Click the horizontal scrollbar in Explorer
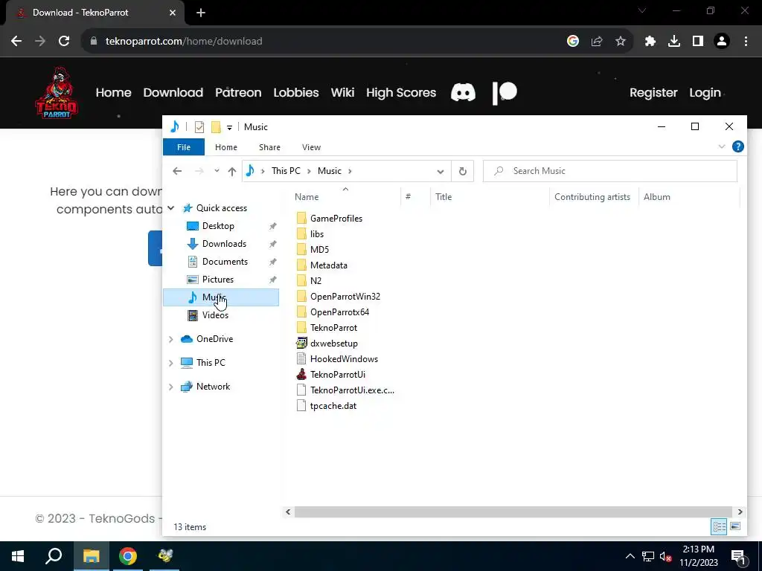 (x=513, y=512)
